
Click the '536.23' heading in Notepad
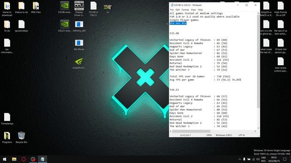[x=174, y=90]
